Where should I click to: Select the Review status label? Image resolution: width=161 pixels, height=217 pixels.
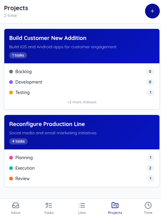click(22, 179)
